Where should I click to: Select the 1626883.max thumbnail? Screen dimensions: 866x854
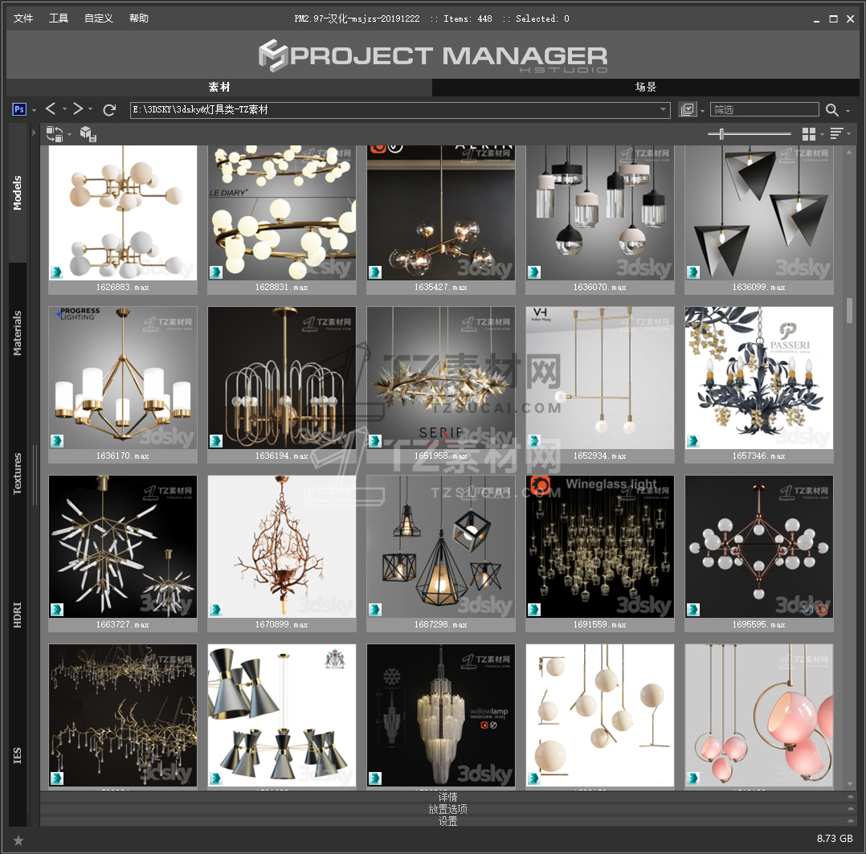tap(123, 213)
